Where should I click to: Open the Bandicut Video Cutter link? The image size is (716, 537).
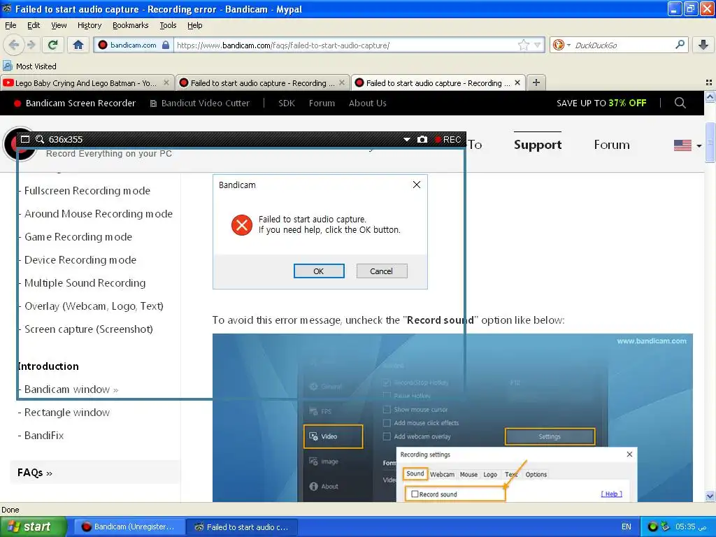(200, 103)
